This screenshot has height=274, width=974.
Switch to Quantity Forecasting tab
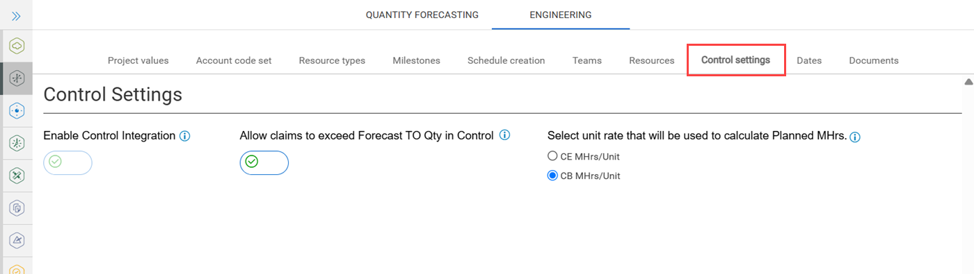tap(422, 15)
